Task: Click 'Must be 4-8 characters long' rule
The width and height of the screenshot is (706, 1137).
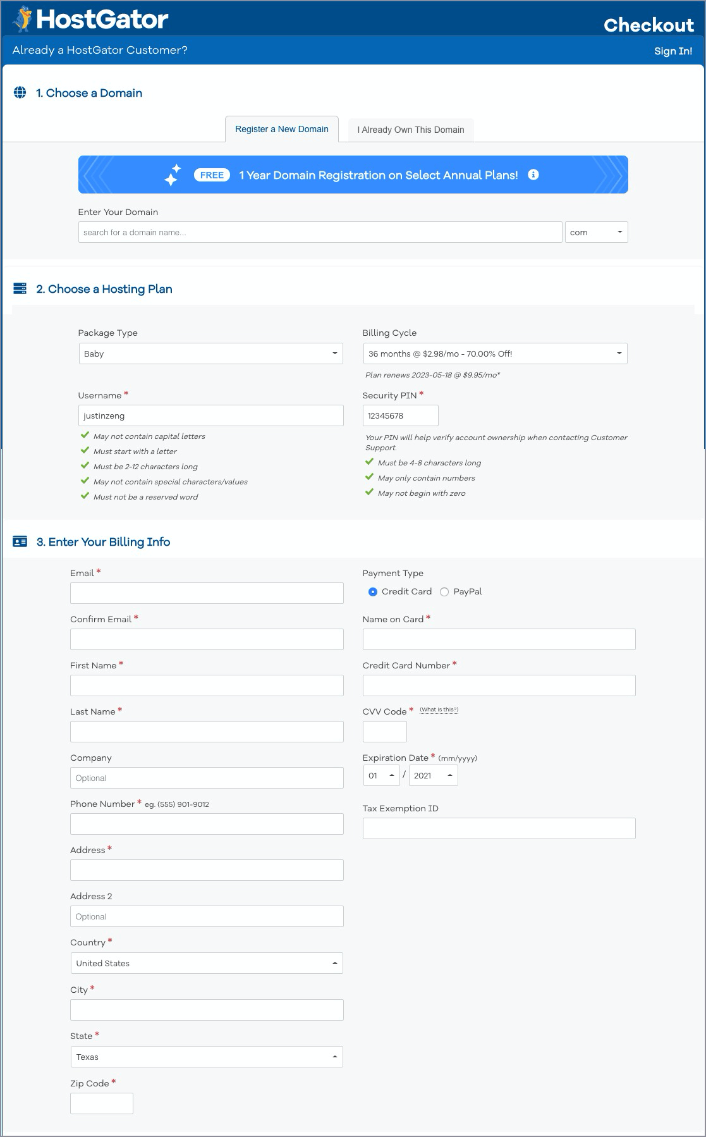Action: pos(429,463)
